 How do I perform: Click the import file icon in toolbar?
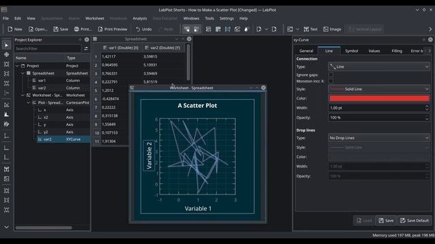pos(259,29)
